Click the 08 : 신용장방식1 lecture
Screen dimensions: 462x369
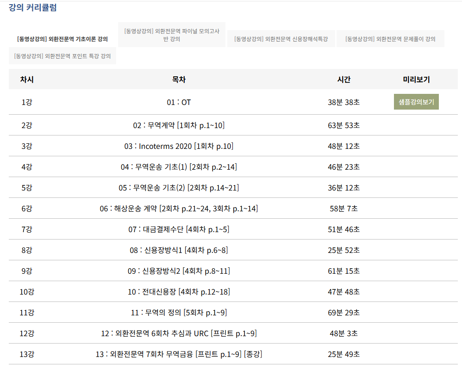tap(179, 250)
